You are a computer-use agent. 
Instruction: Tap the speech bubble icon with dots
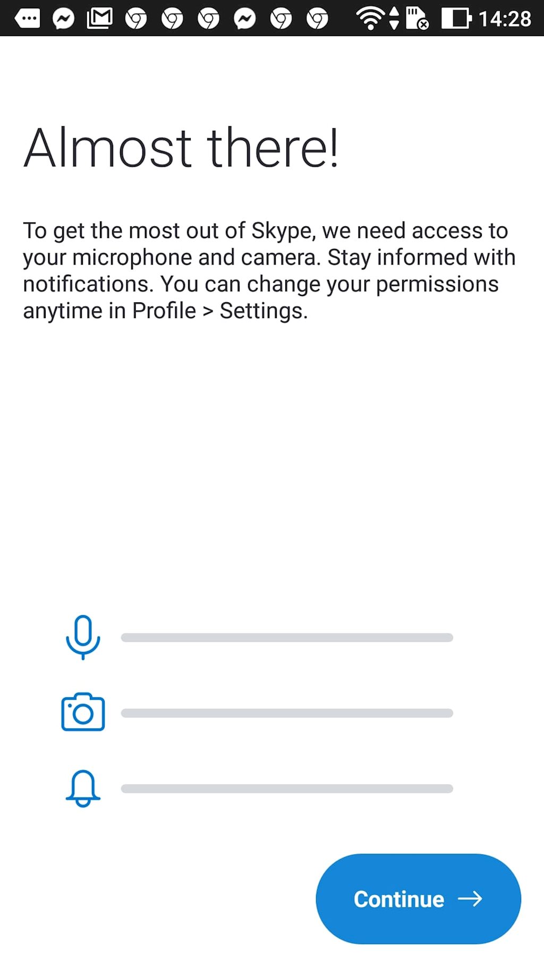(27, 19)
